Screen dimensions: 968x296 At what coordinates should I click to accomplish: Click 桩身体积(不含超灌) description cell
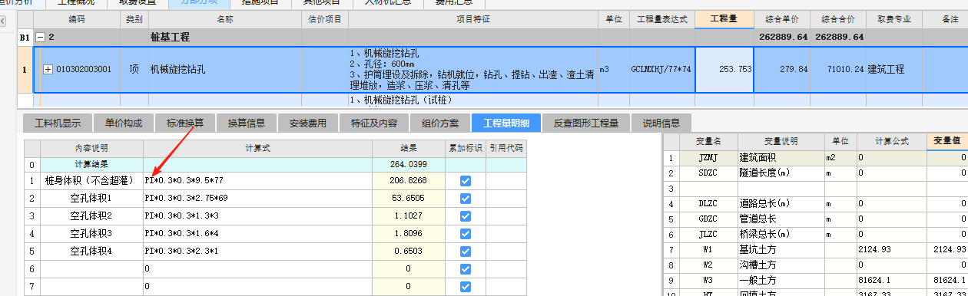(91, 181)
